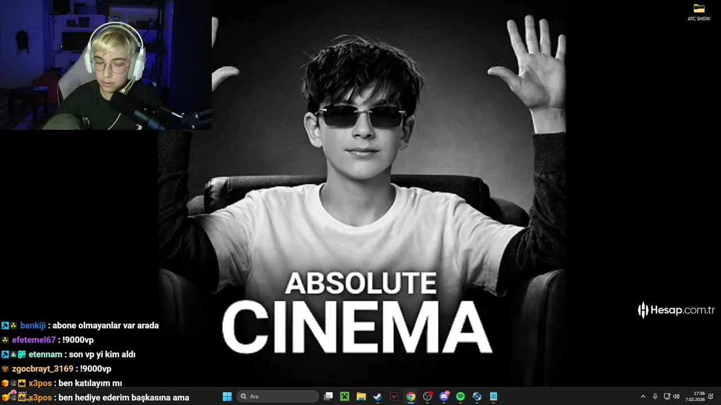Open the blue hexagon app in taskbar
721x405 pixels.
(x=477, y=397)
